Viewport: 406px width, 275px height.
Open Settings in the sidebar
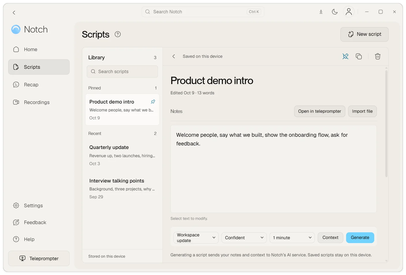click(x=39, y=206)
